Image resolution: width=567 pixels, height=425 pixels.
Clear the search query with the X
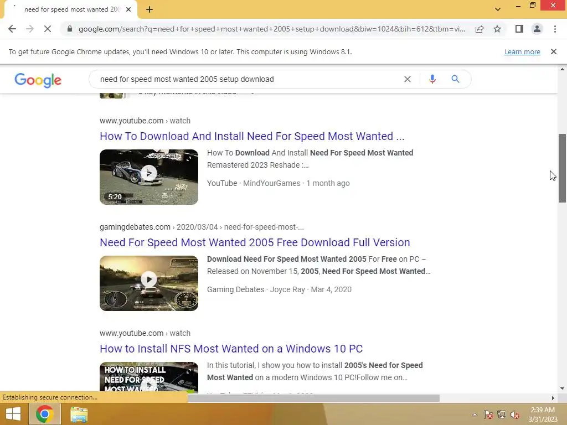click(407, 79)
